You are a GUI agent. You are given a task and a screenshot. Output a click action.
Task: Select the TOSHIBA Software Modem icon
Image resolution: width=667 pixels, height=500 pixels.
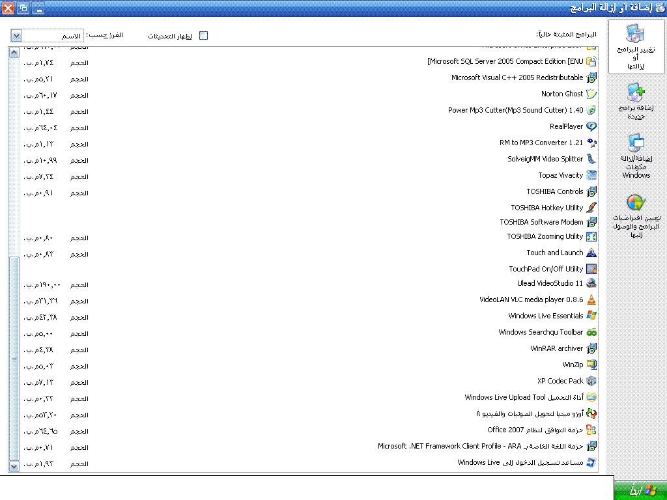pyautogui.click(x=591, y=223)
